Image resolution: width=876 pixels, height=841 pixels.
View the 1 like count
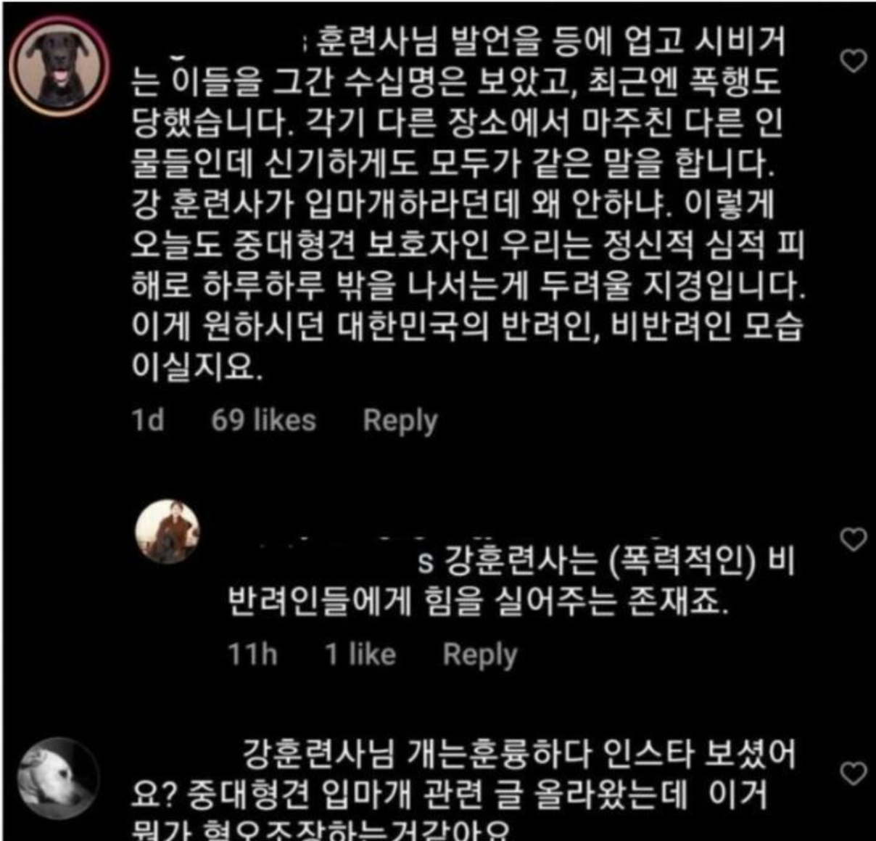(360, 655)
